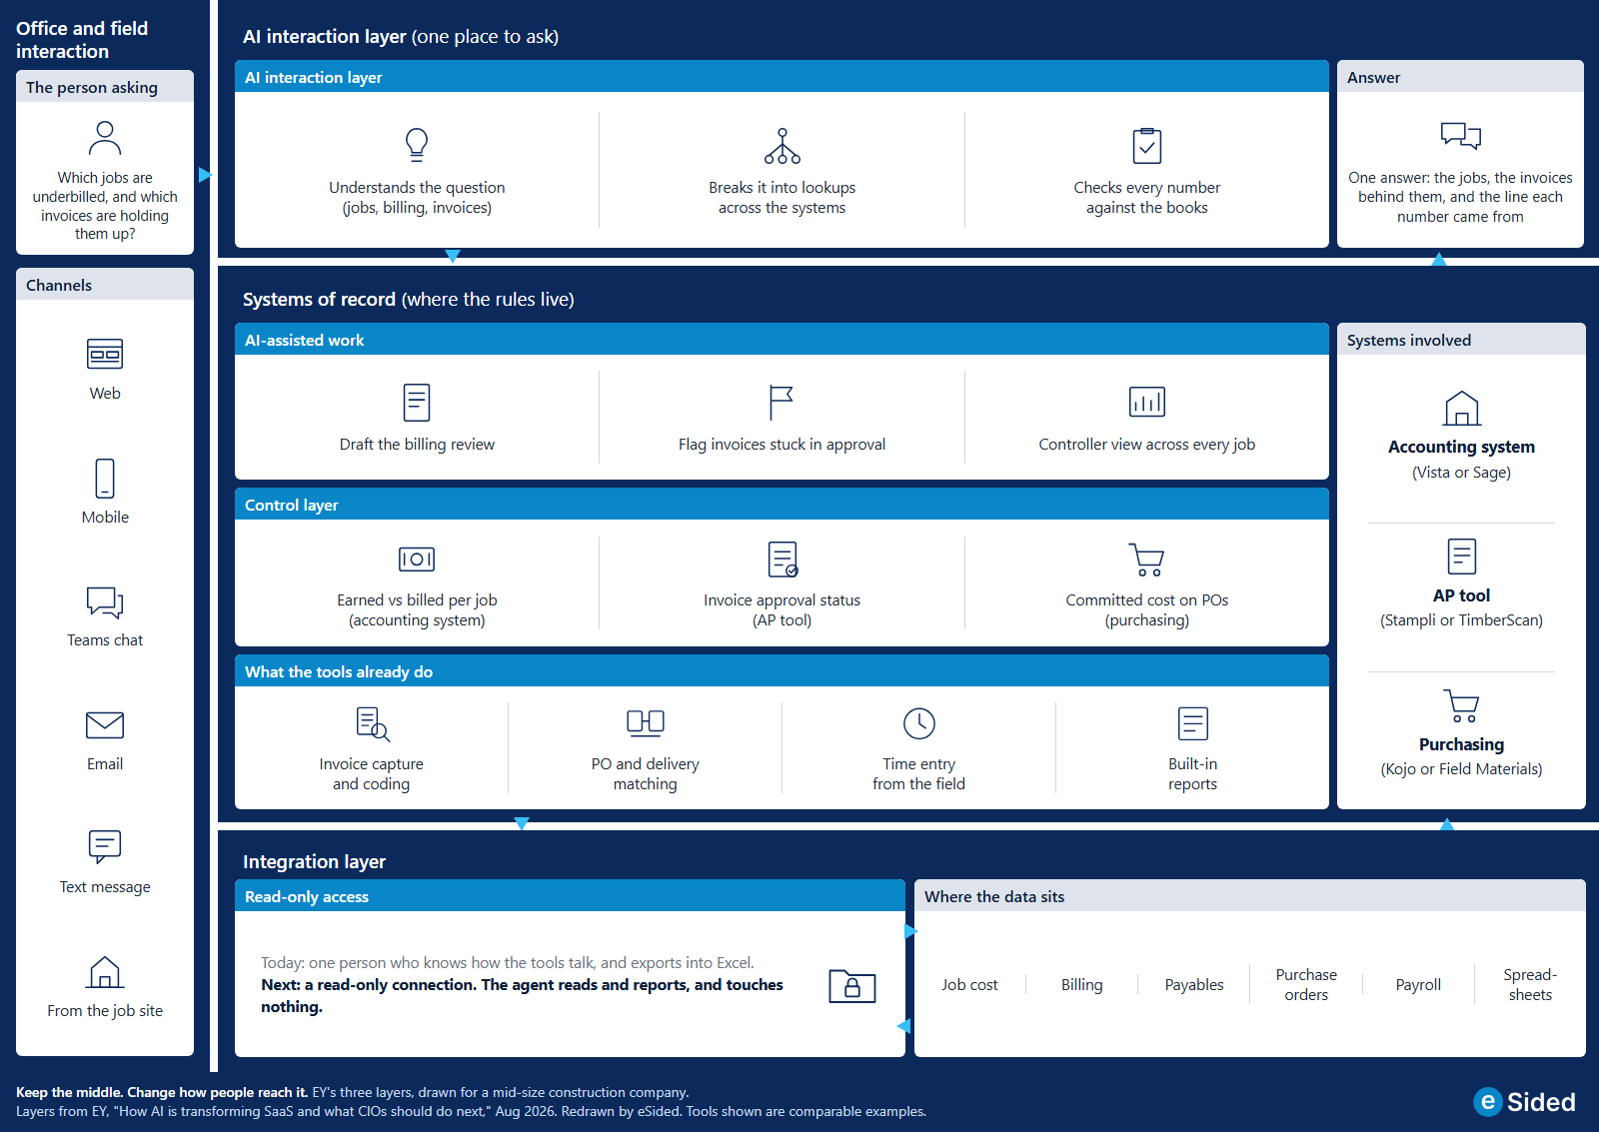Click the Spread-sheets label
The width and height of the screenshot is (1599, 1132).
[1530, 985]
